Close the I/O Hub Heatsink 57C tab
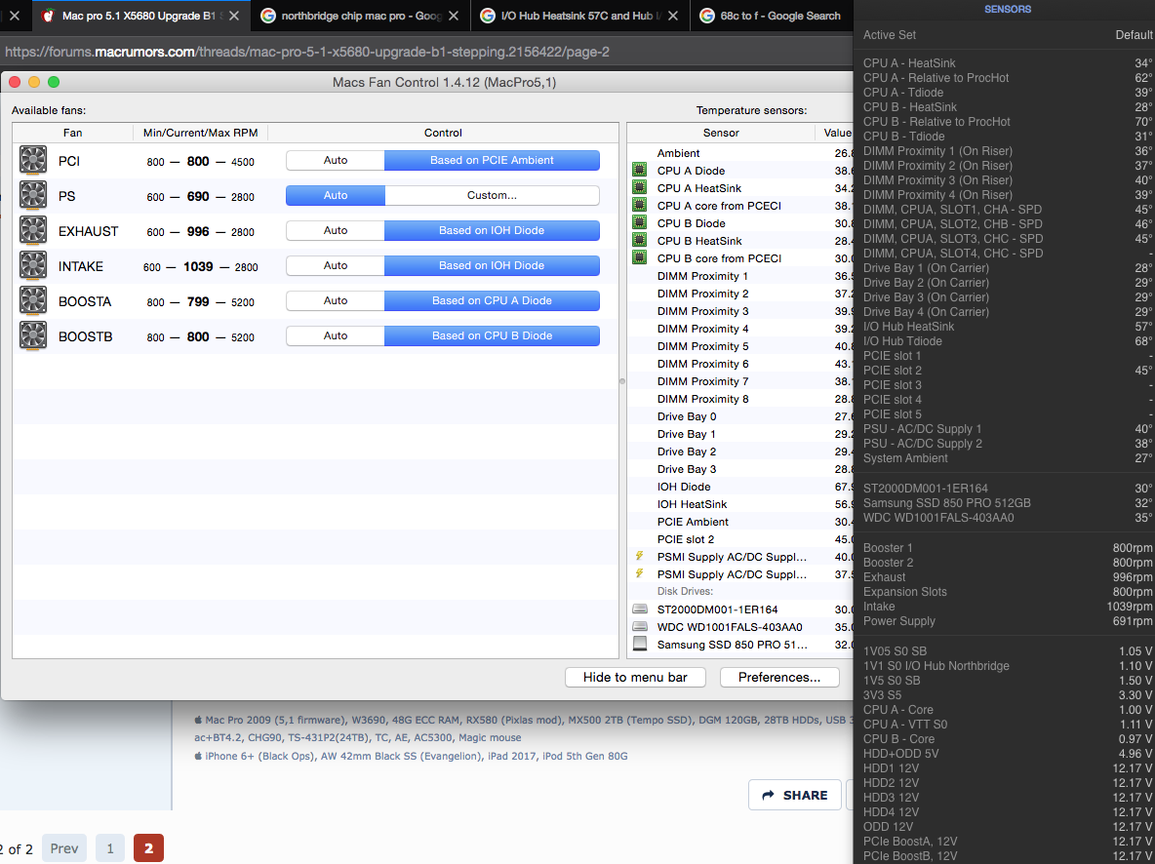 click(x=673, y=16)
